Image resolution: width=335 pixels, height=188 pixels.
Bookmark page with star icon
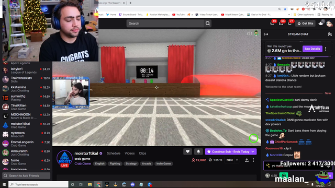[x=285, y=9]
